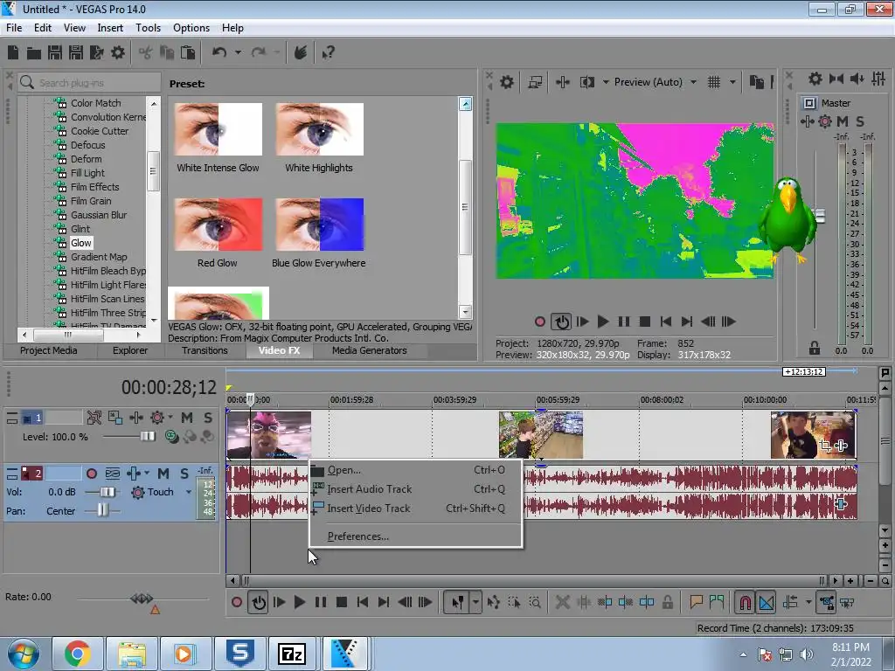Viewport: 895px width, 671px height.
Task: Insert a marker with marker icon
Action: click(x=696, y=603)
